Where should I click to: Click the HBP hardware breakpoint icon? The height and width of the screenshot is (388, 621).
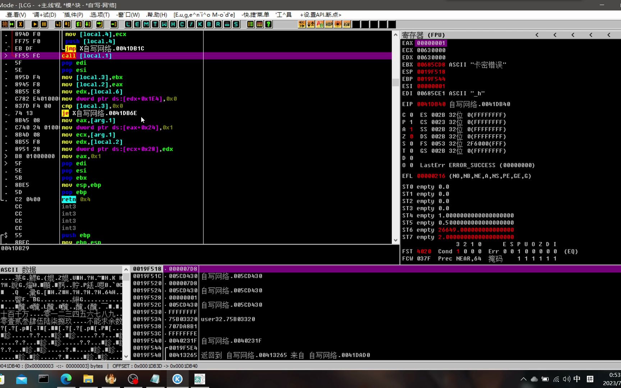click(x=329, y=24)
